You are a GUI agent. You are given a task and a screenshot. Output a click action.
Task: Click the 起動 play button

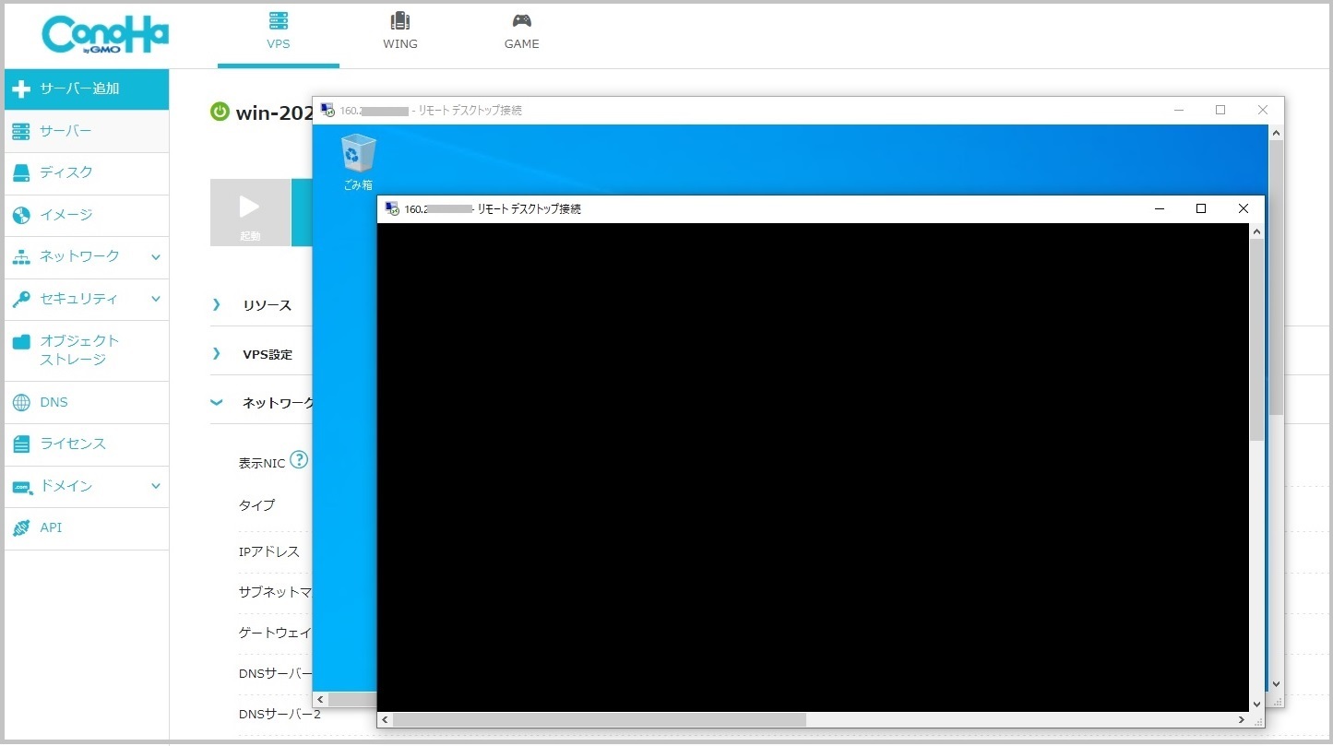click(250, 213)
